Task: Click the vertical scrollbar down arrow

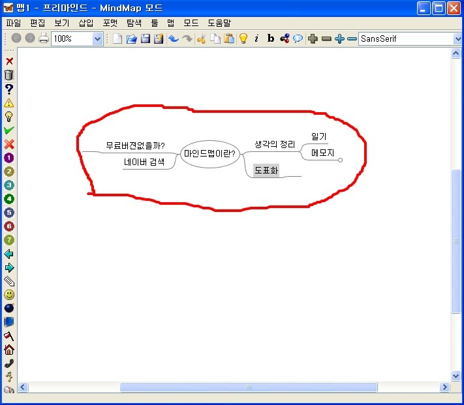Action: (456, 376)
